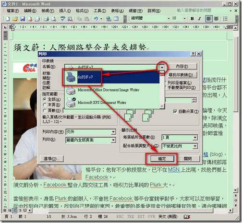Toggle the 自動分頁 checkbox
242x223 pixels.
click(175, 111)
